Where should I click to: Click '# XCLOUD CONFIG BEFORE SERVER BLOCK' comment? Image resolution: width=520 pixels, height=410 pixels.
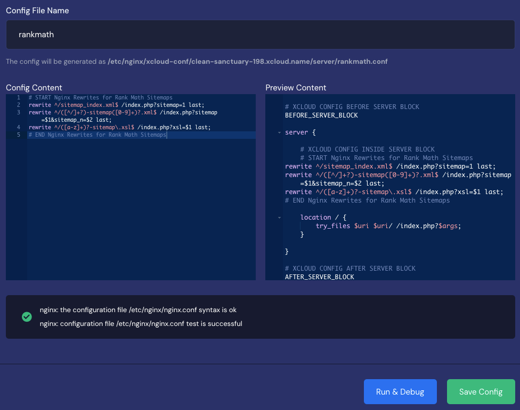point(352,106)
